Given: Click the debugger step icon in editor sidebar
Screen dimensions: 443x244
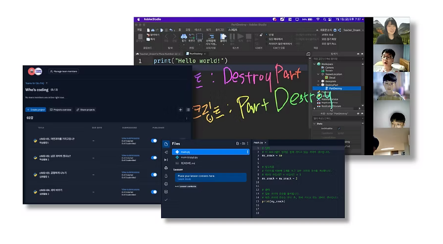Looking at the screenshot, I should (166, 160).
